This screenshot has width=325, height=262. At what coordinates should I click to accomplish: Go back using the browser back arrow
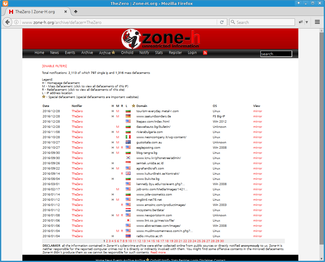pyautogui.click(x=7, y=22)
